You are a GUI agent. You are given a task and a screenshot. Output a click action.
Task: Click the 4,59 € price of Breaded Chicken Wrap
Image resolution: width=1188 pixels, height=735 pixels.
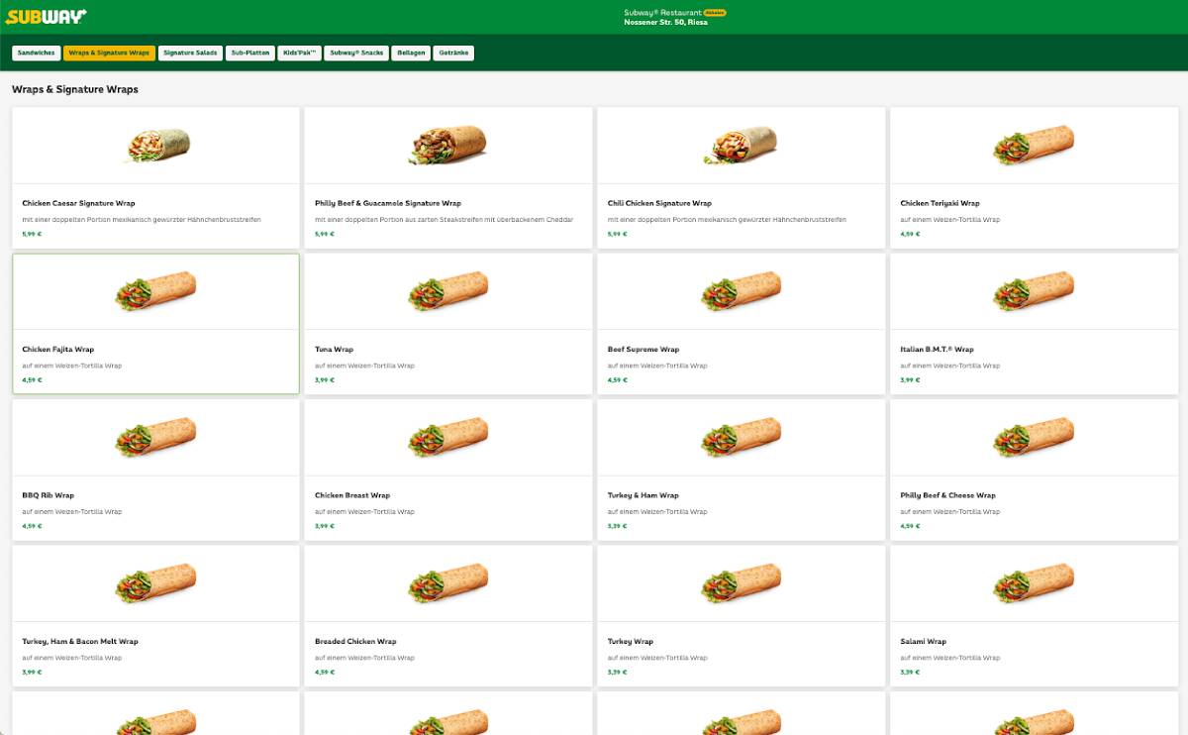click(325, 673)
